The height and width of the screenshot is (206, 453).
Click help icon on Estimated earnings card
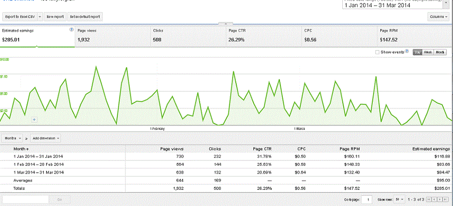(x=71, y=29)
